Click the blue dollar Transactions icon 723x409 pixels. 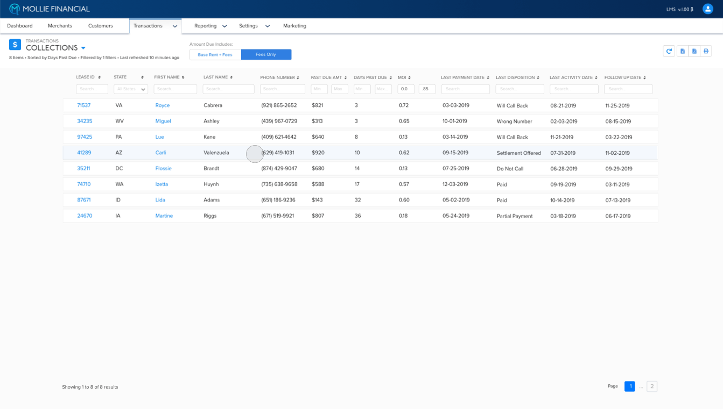[15, 45]
